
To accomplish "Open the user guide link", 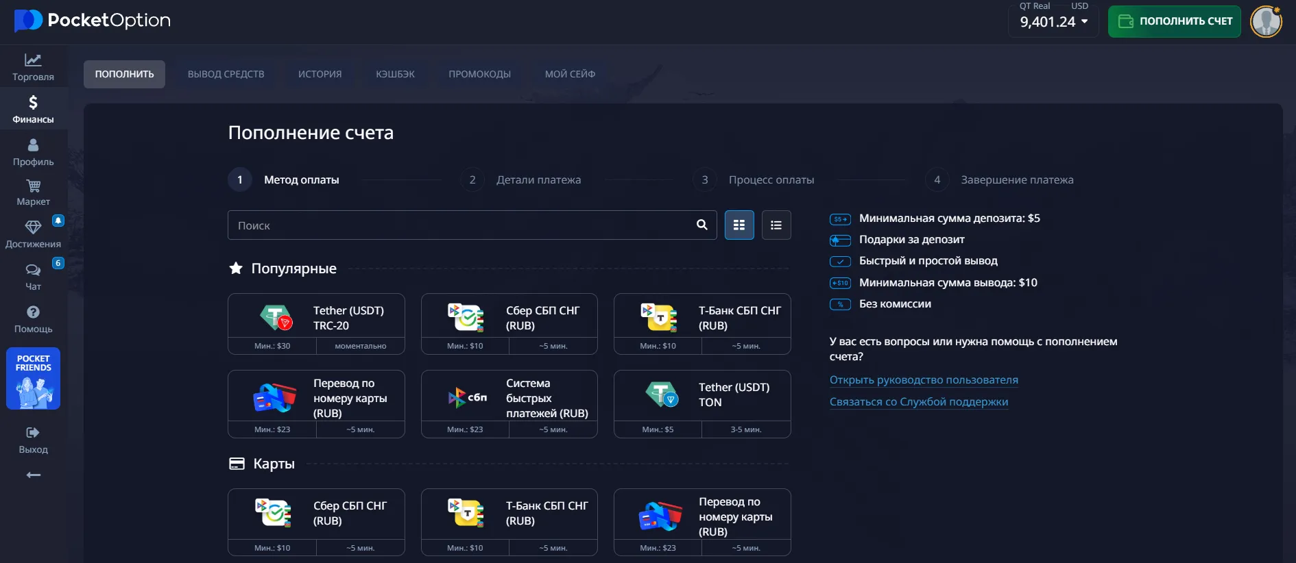I will [923, 380].
